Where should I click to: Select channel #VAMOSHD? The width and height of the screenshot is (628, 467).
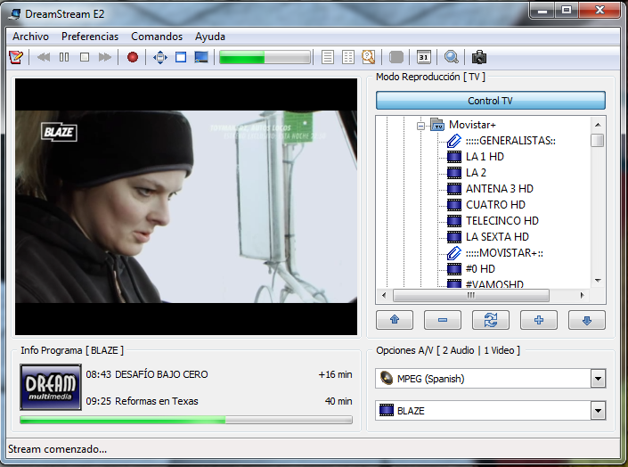pos(494,283)
